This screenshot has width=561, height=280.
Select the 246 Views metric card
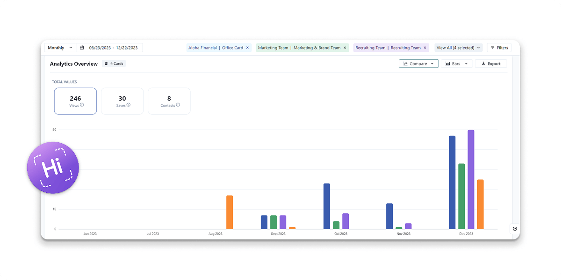(75, 101)
